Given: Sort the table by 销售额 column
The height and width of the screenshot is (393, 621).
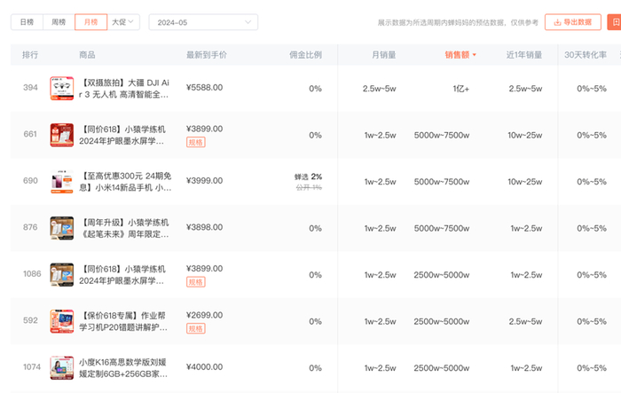Looking at the screenshot, I should 460,55.
